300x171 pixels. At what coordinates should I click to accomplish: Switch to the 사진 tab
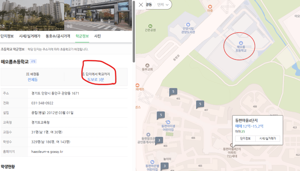coord(97,36)
